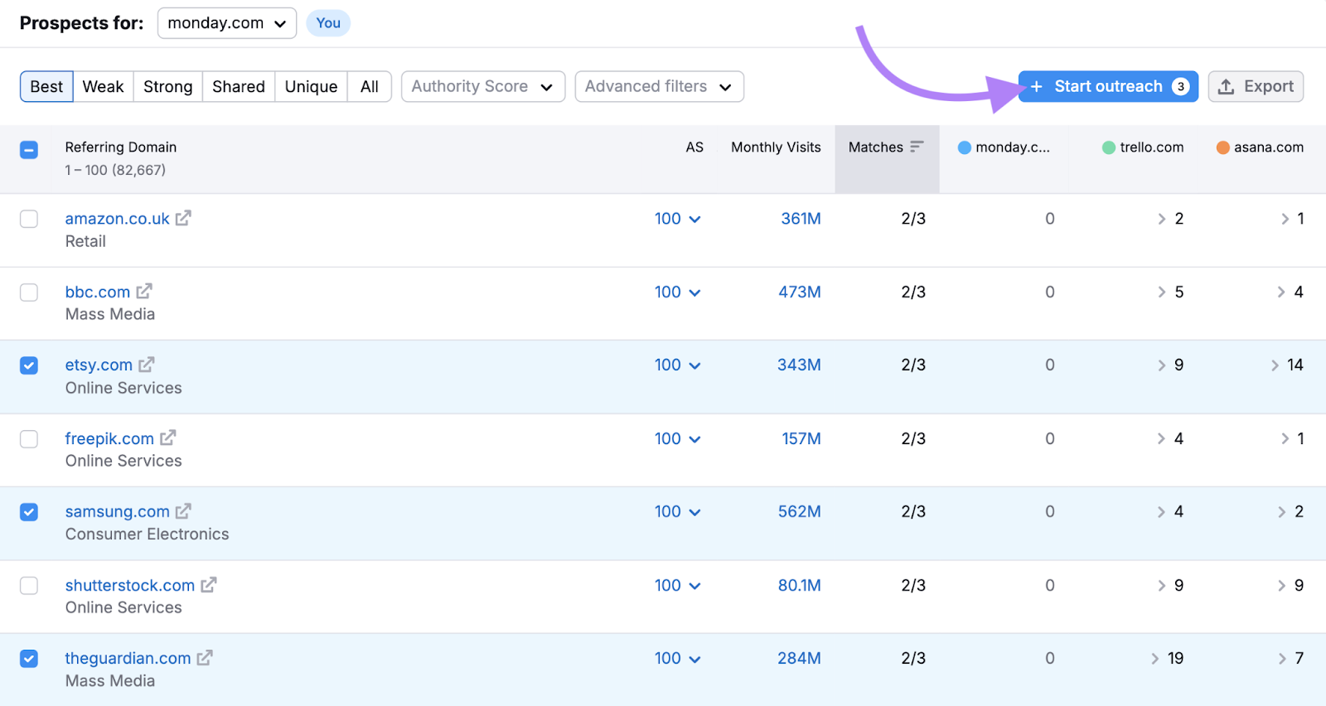Expand Authority Score 100 for shutterstock.com
The width and height of the screenshot is (1326, 706).
(677, 585)
